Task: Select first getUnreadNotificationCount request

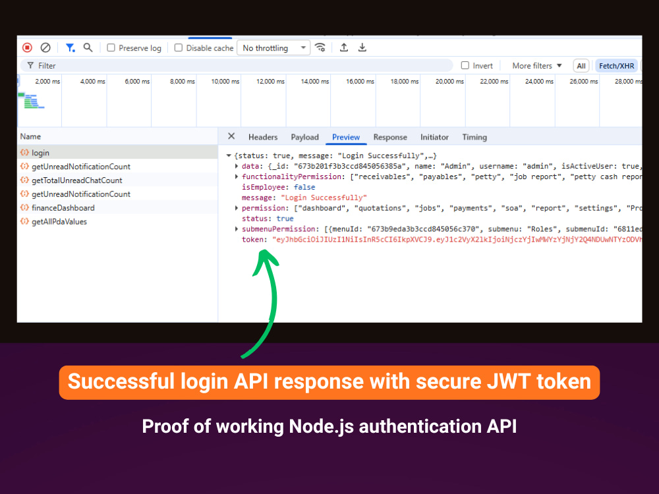Action: point(117,167)
